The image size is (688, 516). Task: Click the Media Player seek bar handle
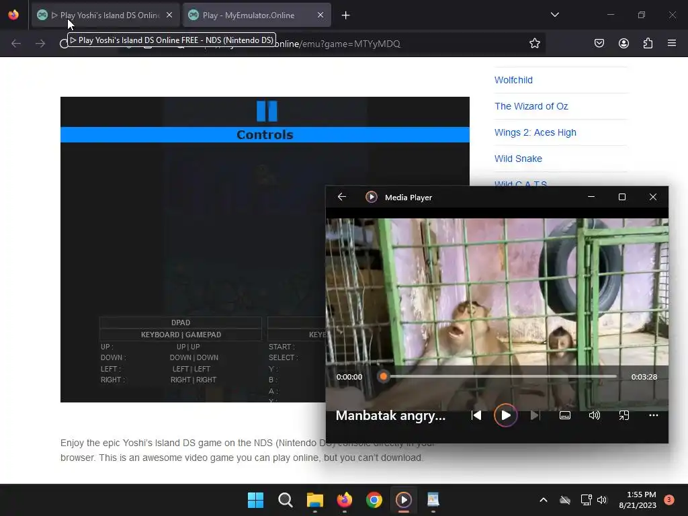[384, 376]
